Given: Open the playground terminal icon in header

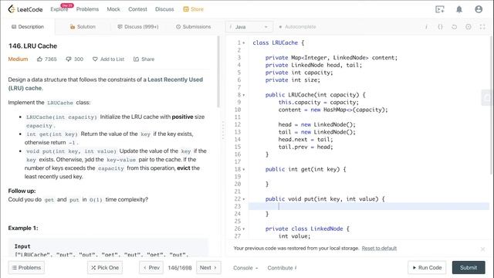Looking at the screenshot, I should tap(440, 9).
